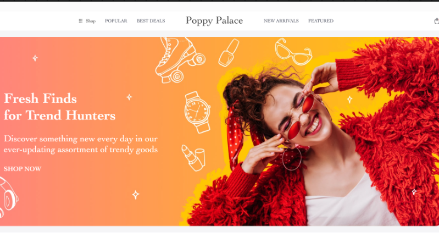Click the white sunglasses outline drawing

tap(293, 52)
